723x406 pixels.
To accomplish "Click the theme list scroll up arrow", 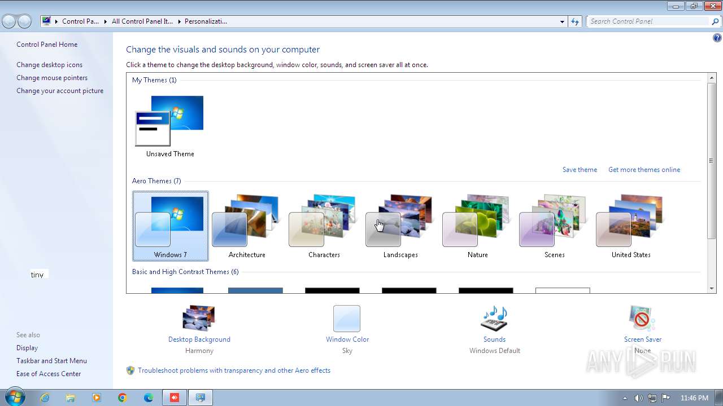I will pyautogui.click(x=712, y=77).
